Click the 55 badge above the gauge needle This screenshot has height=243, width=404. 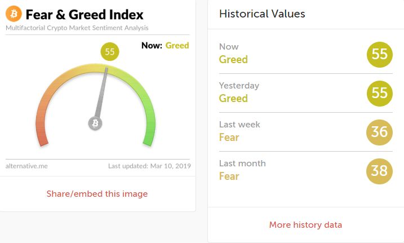[110, 51]
